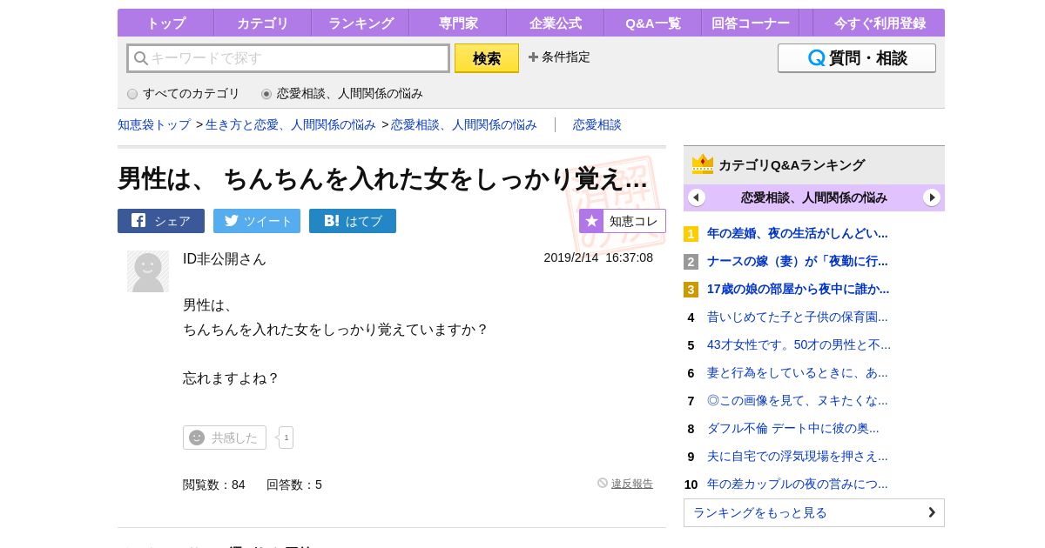The image size is (1045, 548).
Task: Click the 共感した smiley button
Action: pyautogui.click(x=225, y=438)
